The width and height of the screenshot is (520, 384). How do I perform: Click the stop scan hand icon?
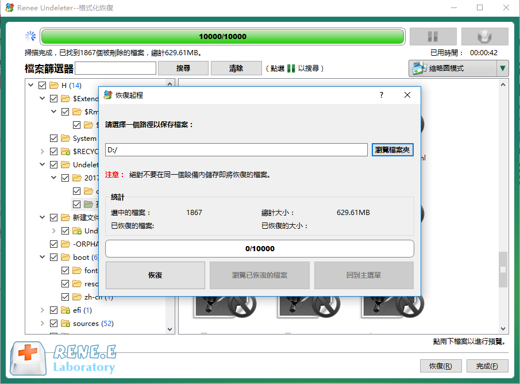(484, 37)
